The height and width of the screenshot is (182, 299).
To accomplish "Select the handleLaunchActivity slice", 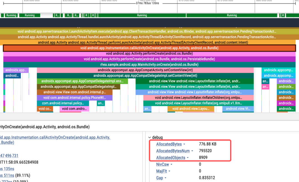I will click(x=147, y=37).
